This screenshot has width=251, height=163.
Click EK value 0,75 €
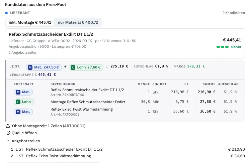pyautogui.click(x=182, y=102)
